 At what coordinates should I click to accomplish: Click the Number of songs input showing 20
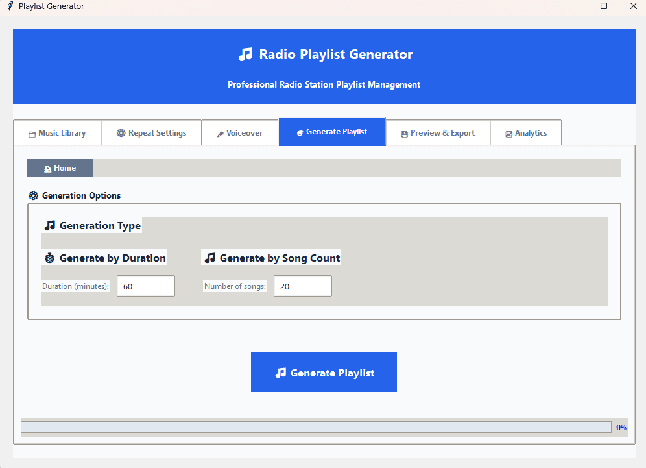click(x=302, y=286)
